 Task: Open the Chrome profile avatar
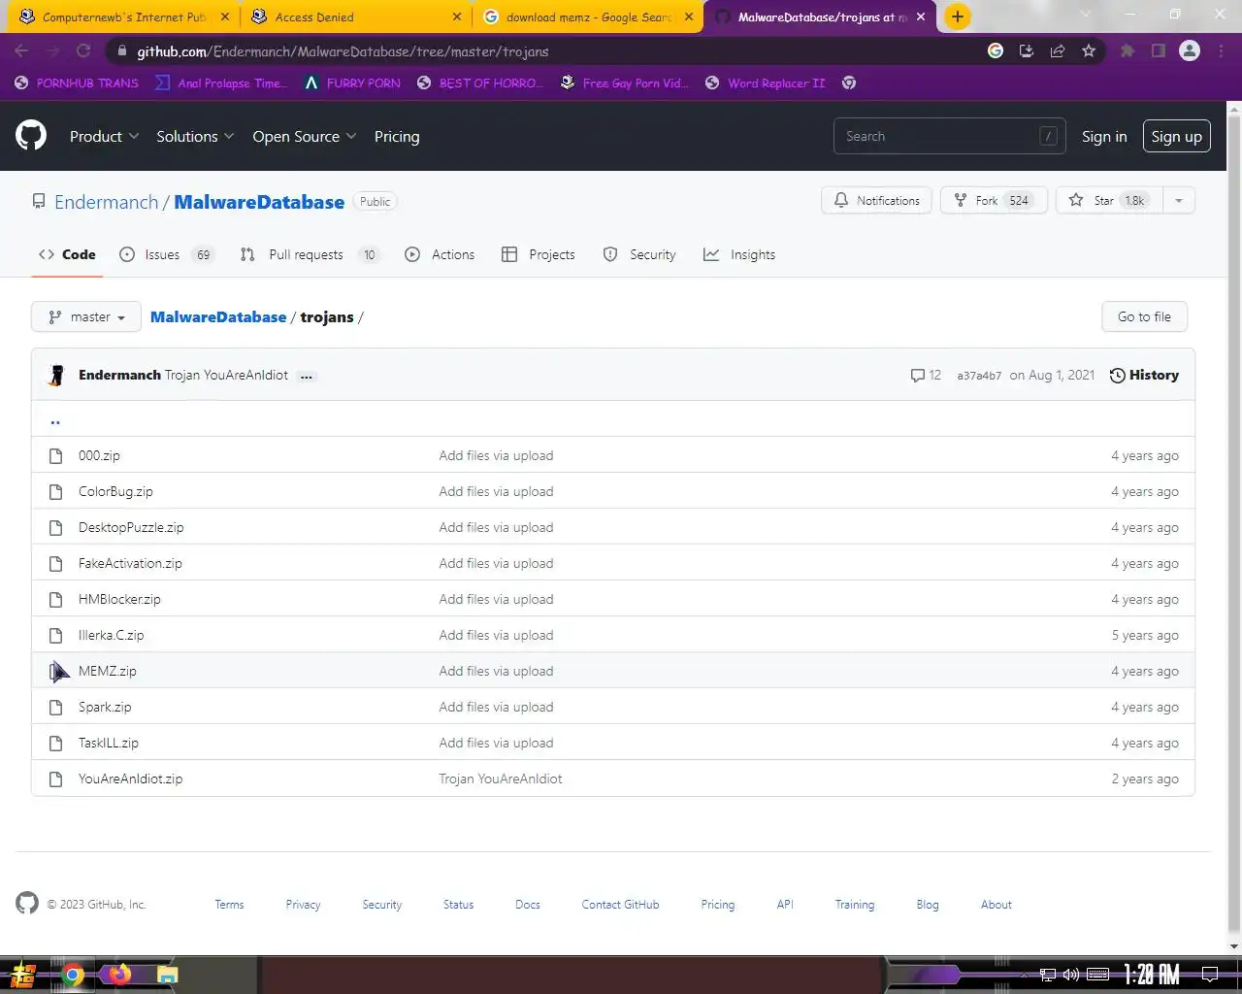(1190, 50)
